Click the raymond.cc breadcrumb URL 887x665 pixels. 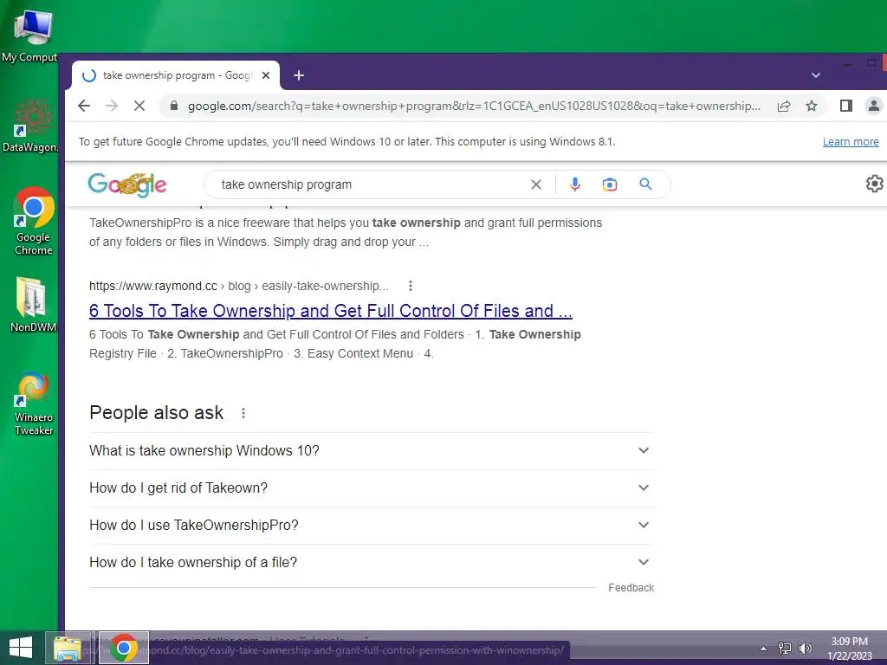click(239, 286)
